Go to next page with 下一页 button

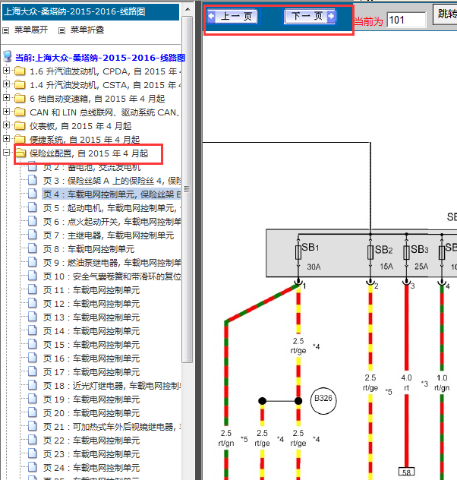click(310, 16)
